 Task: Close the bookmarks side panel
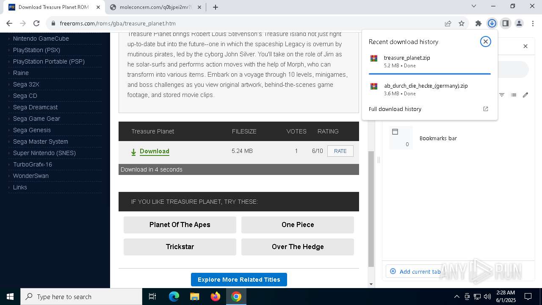point(525,46)
